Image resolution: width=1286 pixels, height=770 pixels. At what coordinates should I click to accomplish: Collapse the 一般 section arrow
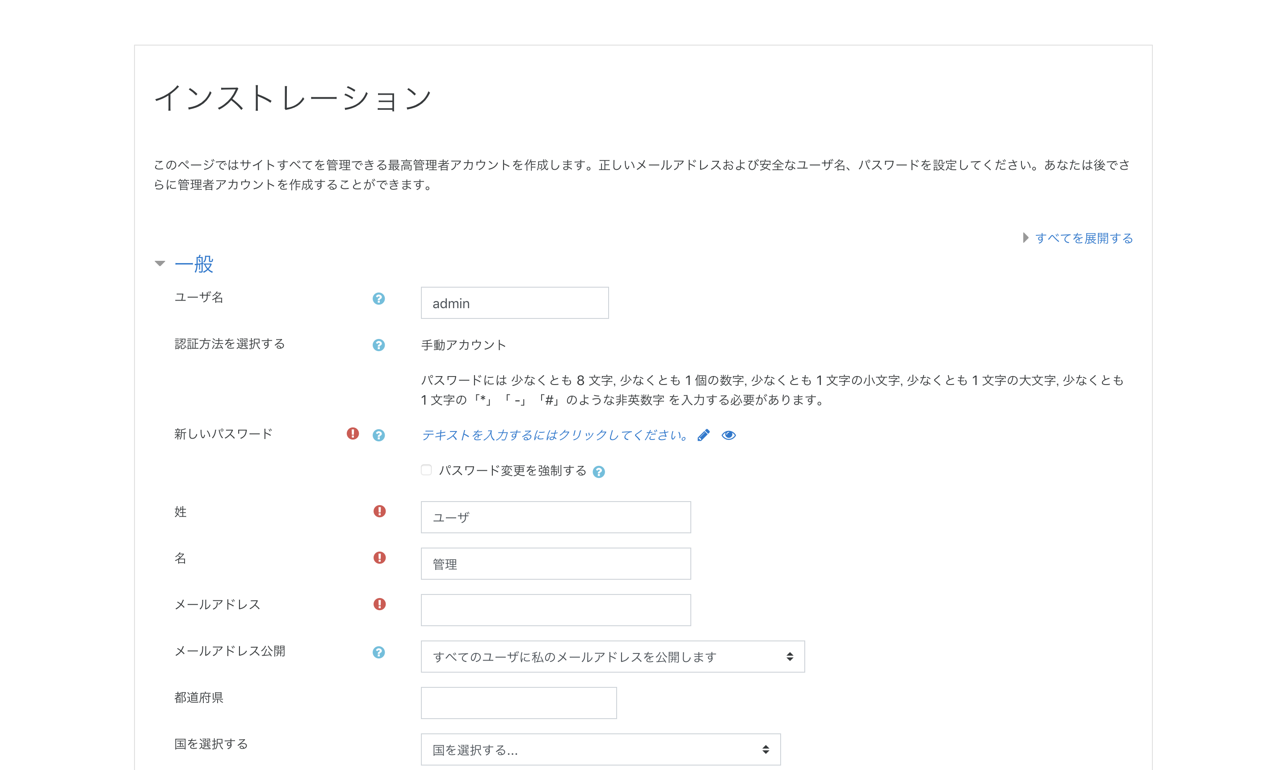160,264
